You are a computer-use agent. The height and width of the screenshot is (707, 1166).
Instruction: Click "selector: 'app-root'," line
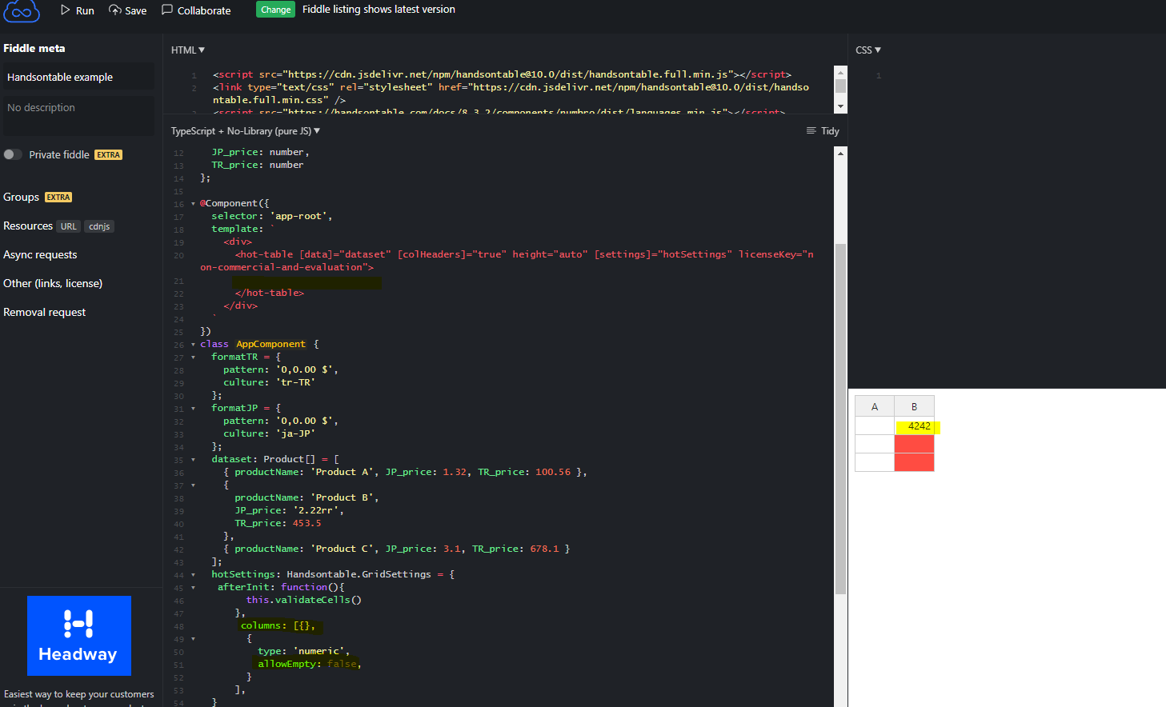[x=271, y=216]
